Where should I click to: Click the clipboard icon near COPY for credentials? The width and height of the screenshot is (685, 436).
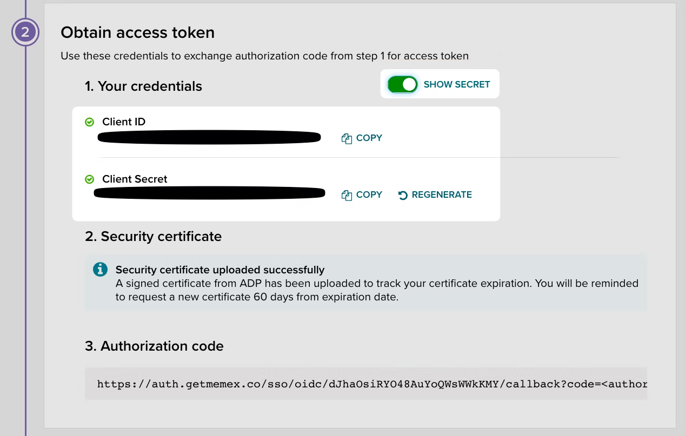347,138
